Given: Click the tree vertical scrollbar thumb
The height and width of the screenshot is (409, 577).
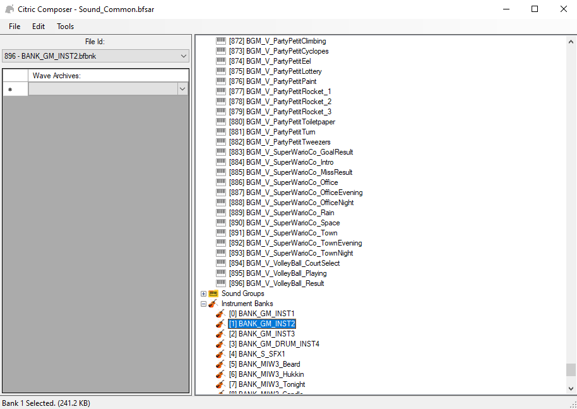Looking at the screenshot, I should click(571, 370).
